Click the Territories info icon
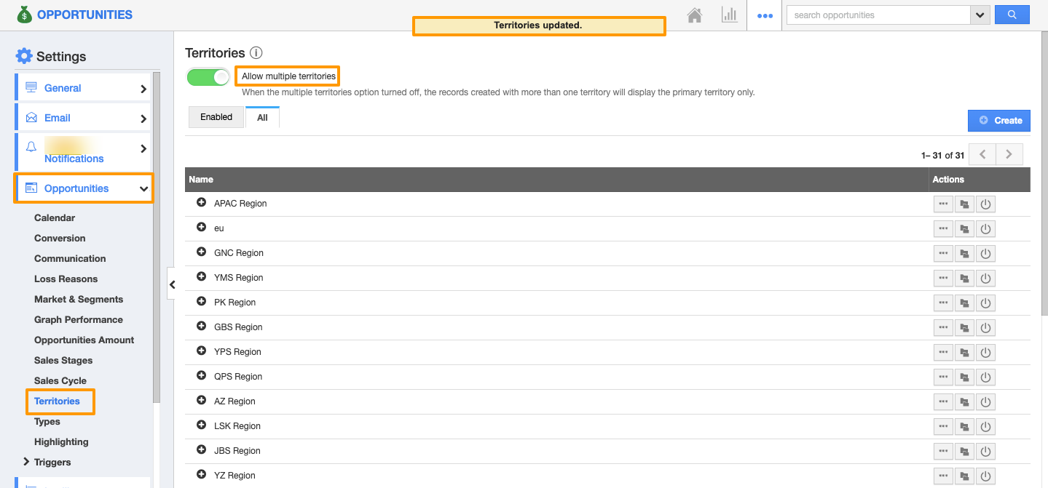 (x=256, y=53)
